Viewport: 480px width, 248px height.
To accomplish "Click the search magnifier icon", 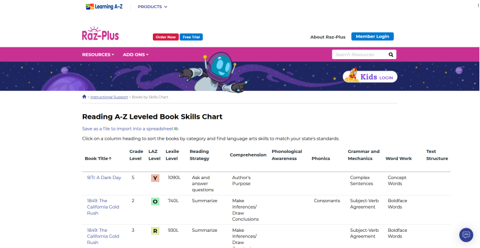I will (x=391, y=54).
